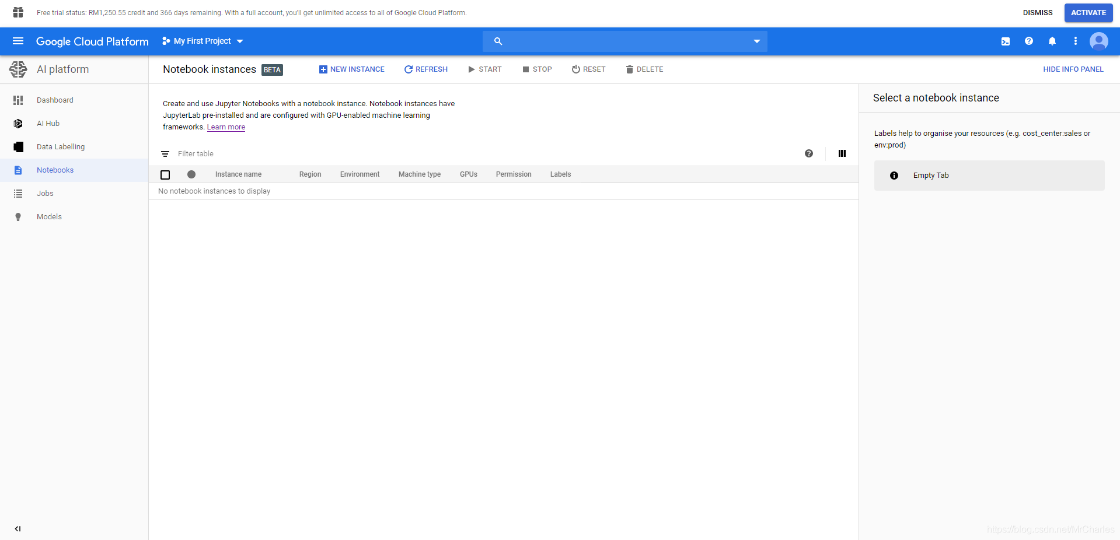Open the Jobs section
Image resolution: width=1120 pixels, height=540 pixels.
pyautogui.click(x=45, y=194)
